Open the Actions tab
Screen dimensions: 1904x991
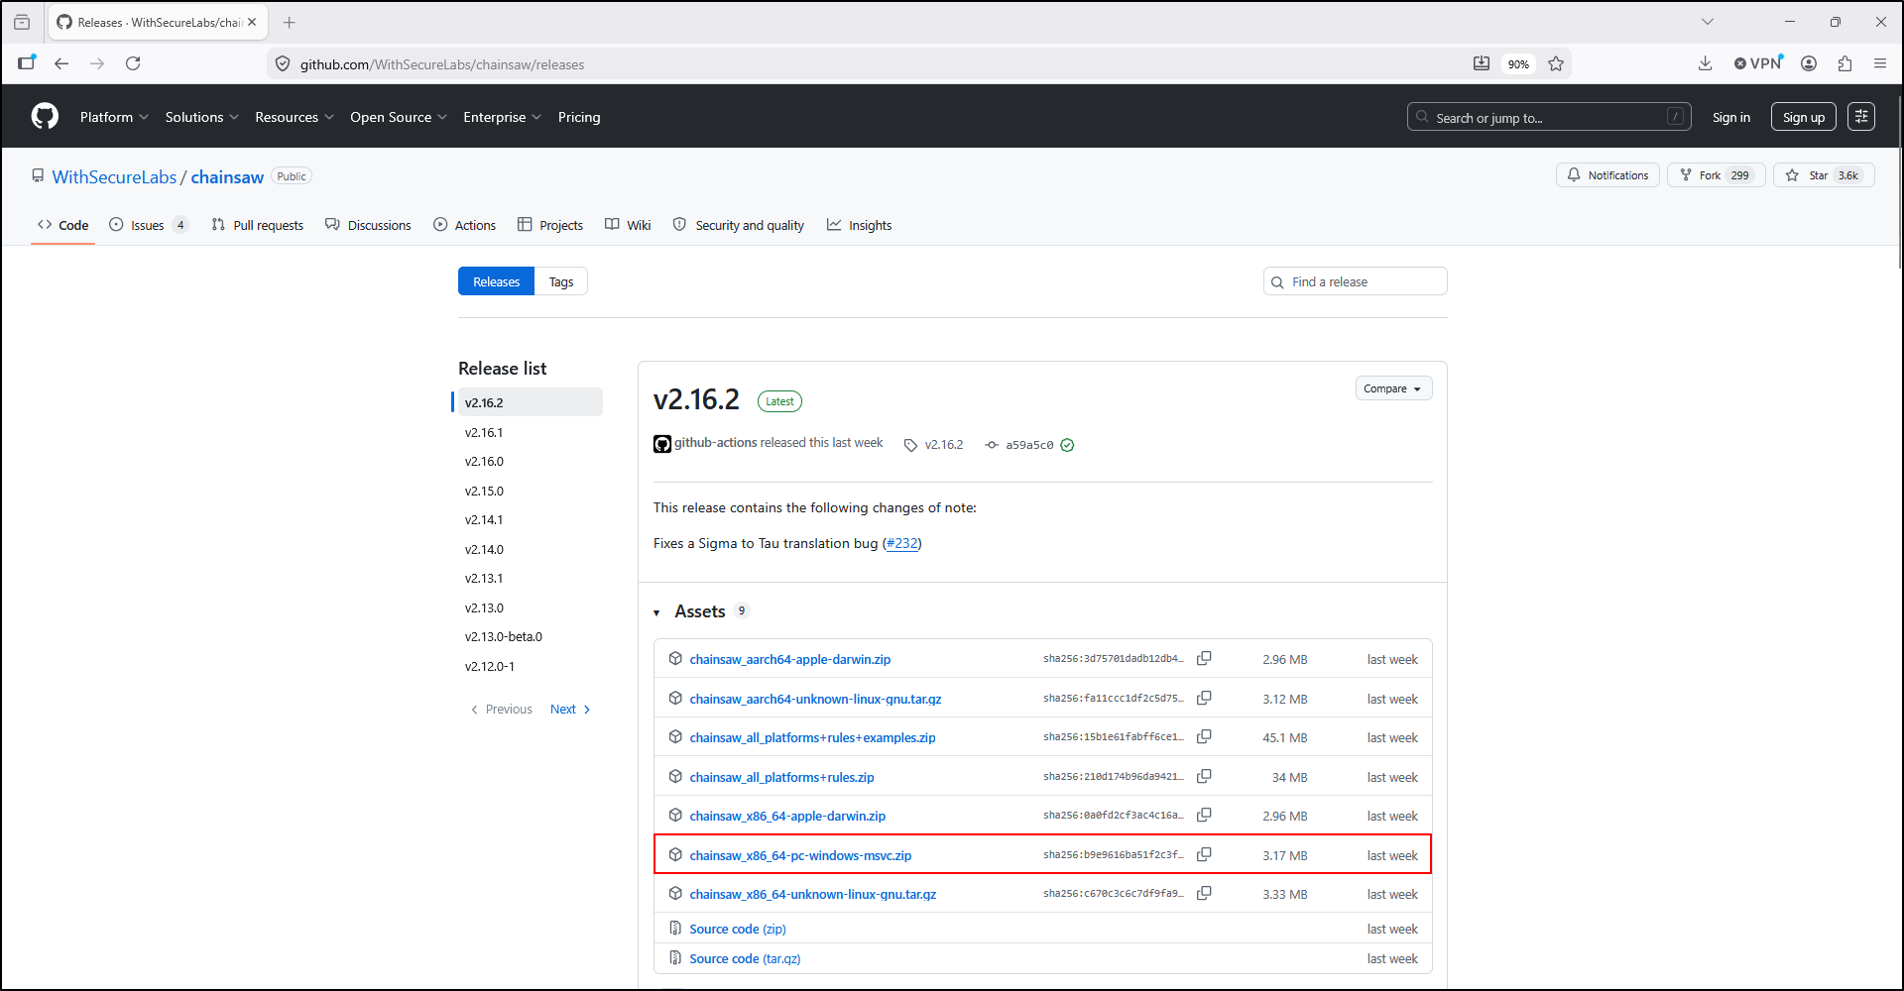[465, 225]
